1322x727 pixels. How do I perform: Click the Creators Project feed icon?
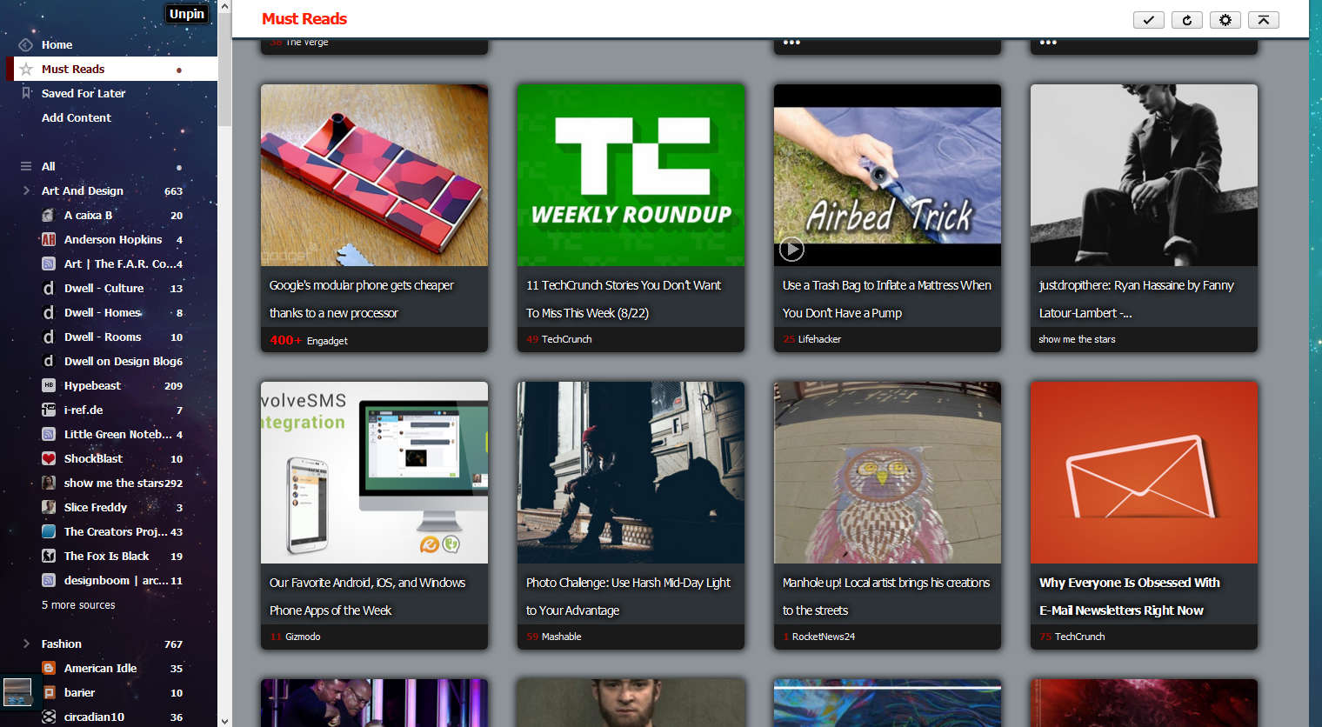pyautogui.click(x=49, y=531)
